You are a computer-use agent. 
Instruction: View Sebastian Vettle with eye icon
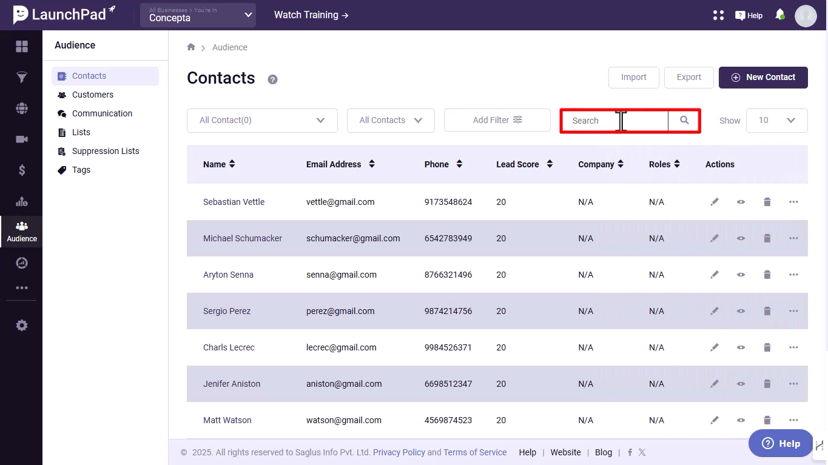tap(741, 202)
